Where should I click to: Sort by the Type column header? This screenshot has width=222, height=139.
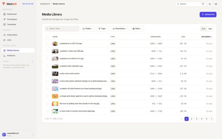coord(112,37)
